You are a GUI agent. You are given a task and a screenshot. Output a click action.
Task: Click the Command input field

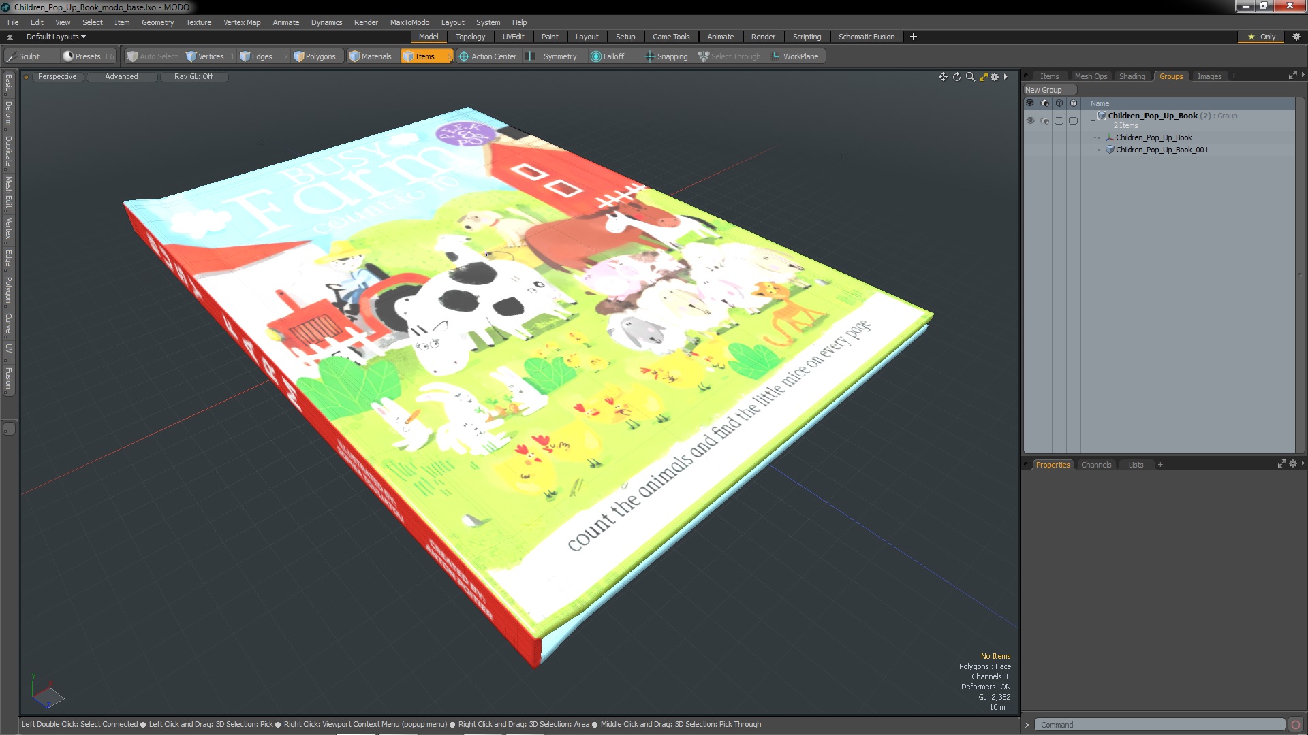click(x=1160, y=725)
